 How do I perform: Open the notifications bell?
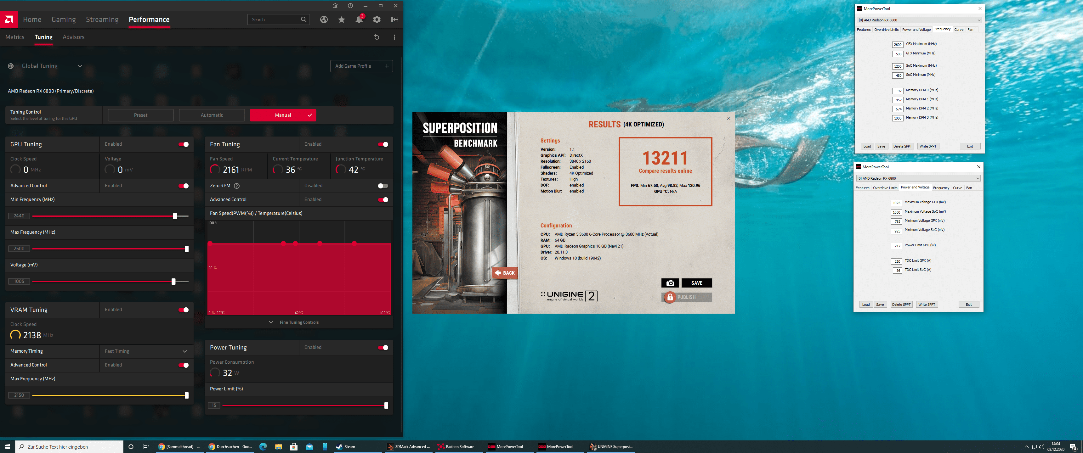click(359, 19)
